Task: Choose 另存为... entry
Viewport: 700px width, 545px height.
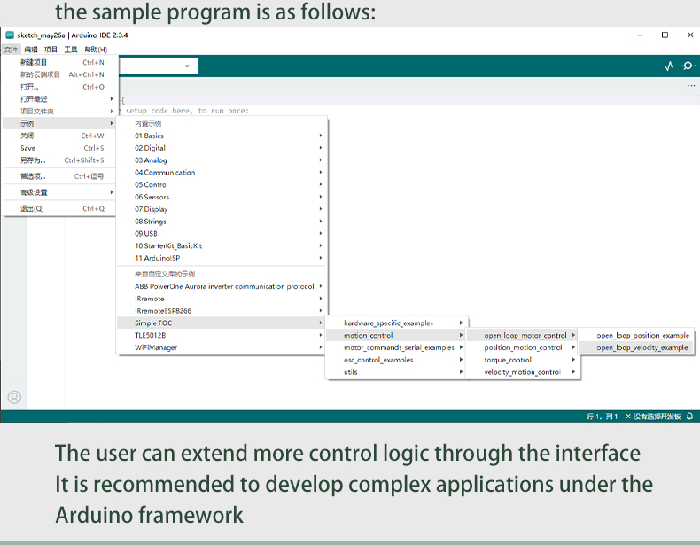Action: [x=59, y=160]
